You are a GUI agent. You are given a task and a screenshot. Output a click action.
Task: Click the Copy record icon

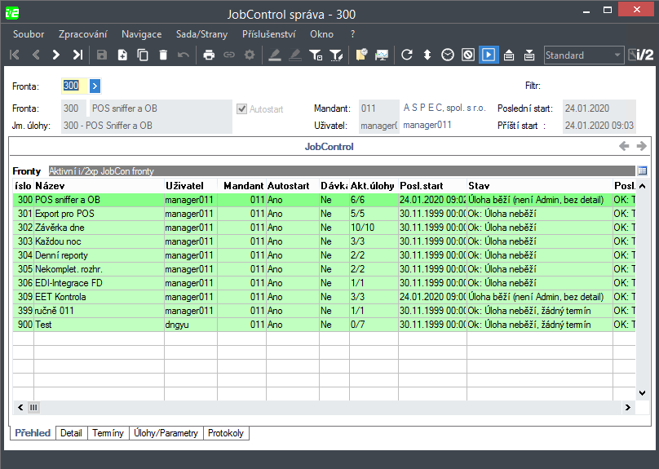point(143,55)
